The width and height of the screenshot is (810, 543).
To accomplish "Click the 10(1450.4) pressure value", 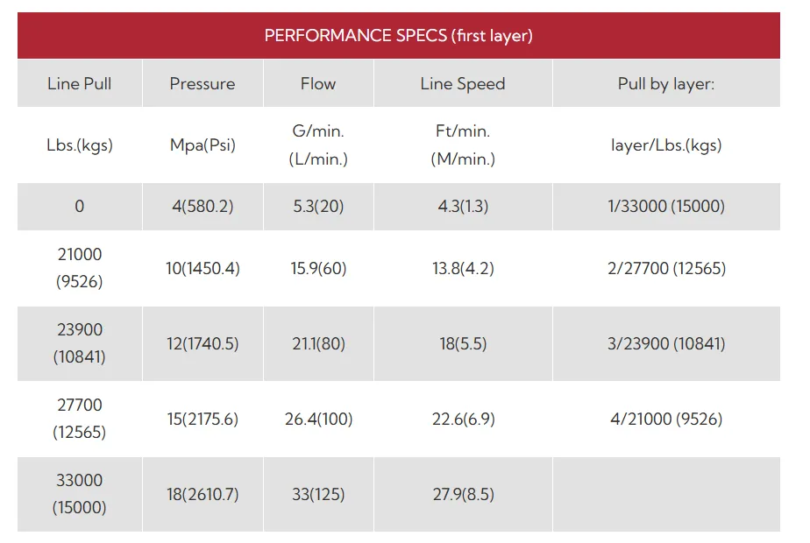I will (x=202, y=268).
